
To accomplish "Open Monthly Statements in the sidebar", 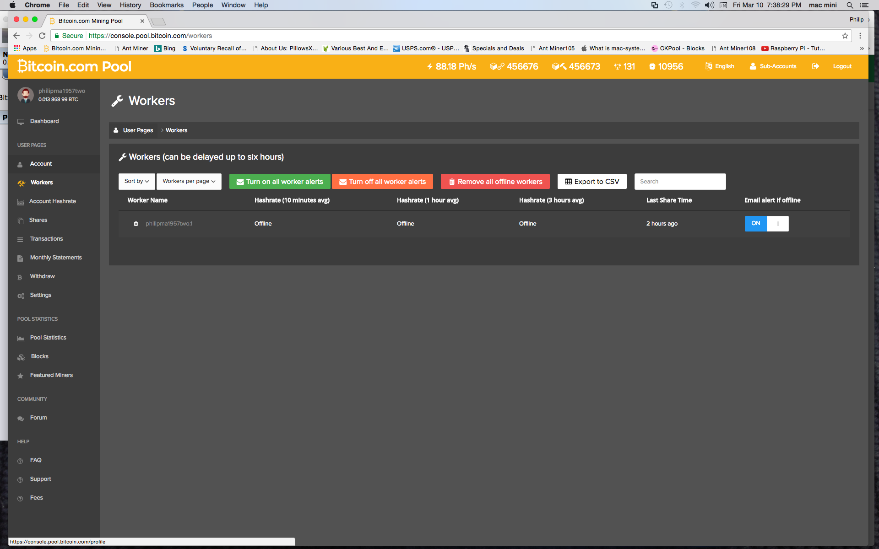I will pyautogui.click(x=56, y=258).
